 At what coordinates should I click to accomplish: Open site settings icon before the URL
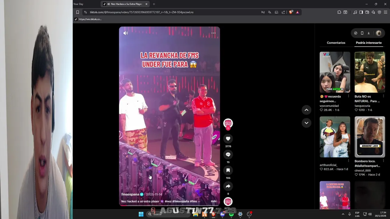click(85, 12)
